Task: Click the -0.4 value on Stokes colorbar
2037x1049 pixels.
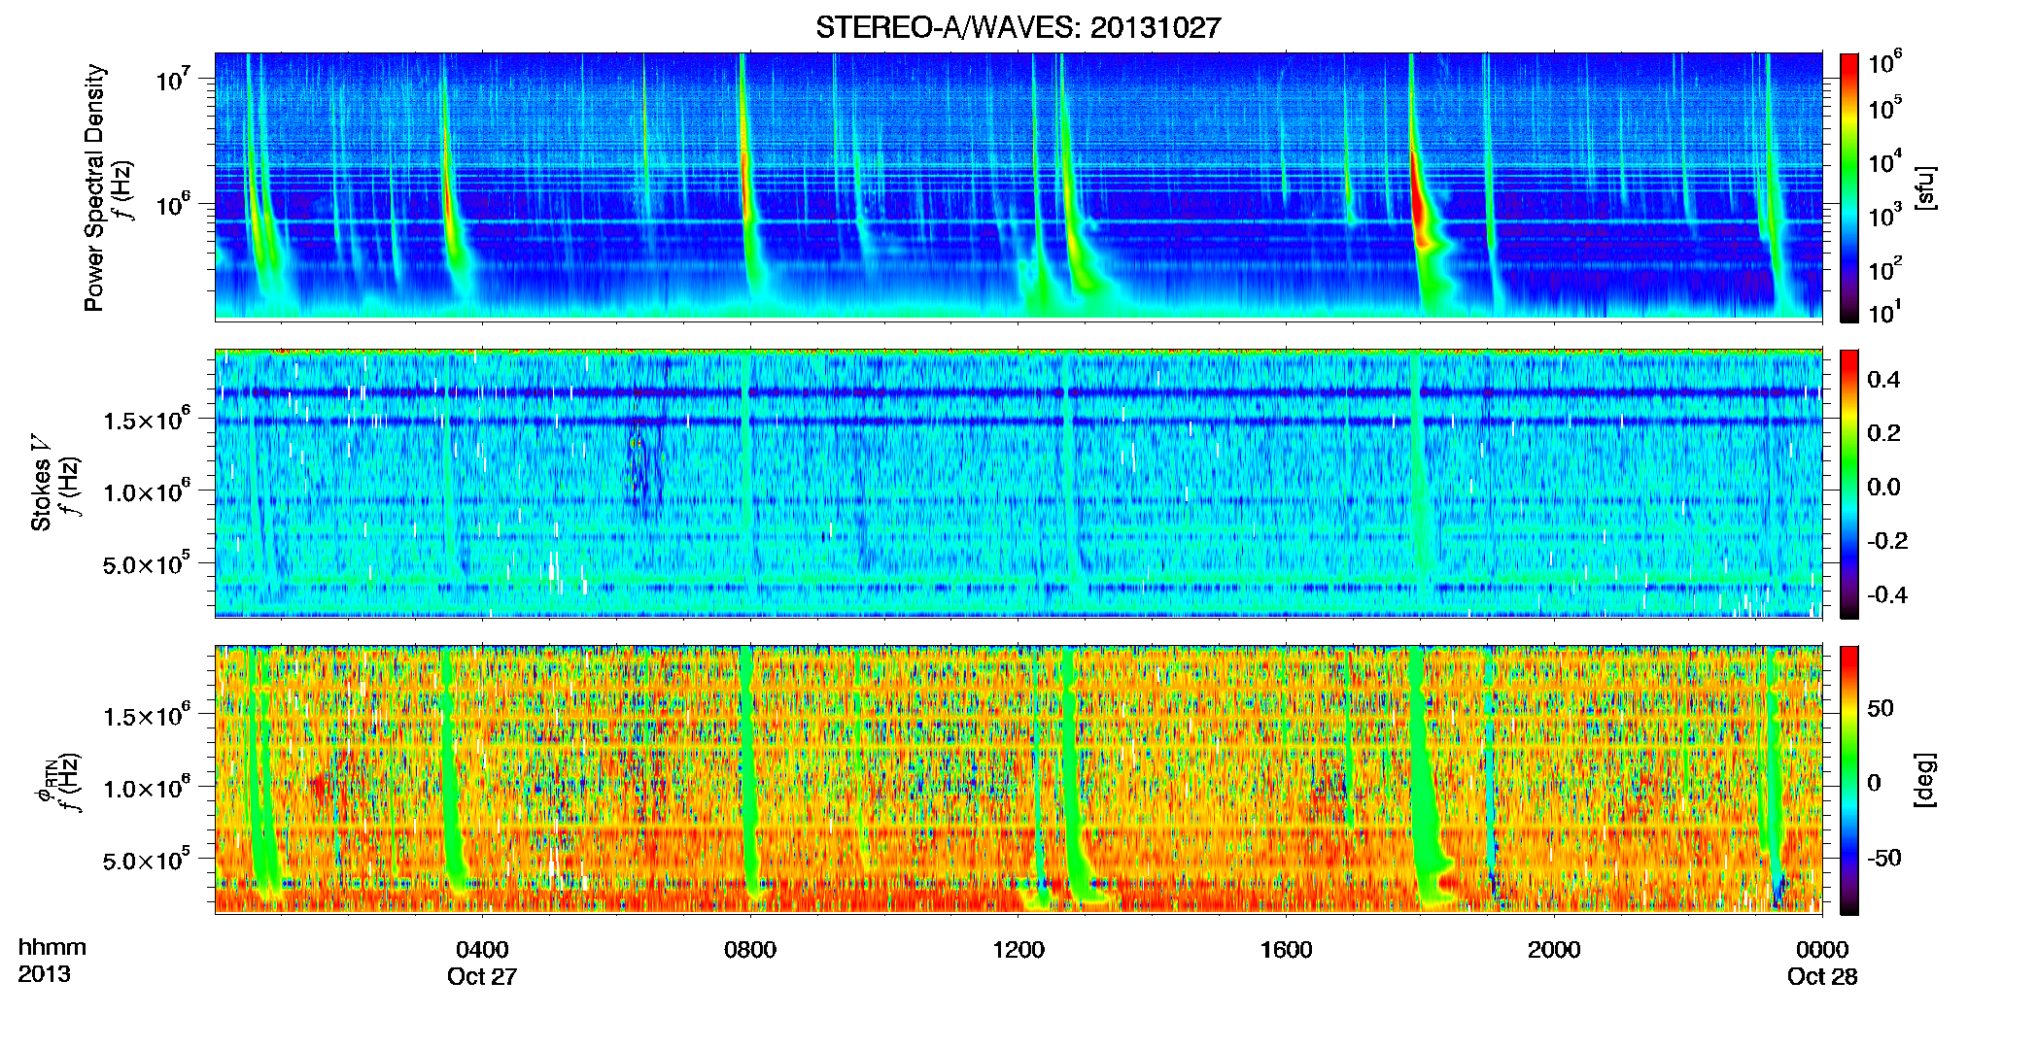Action: [x=1886, y=594]
